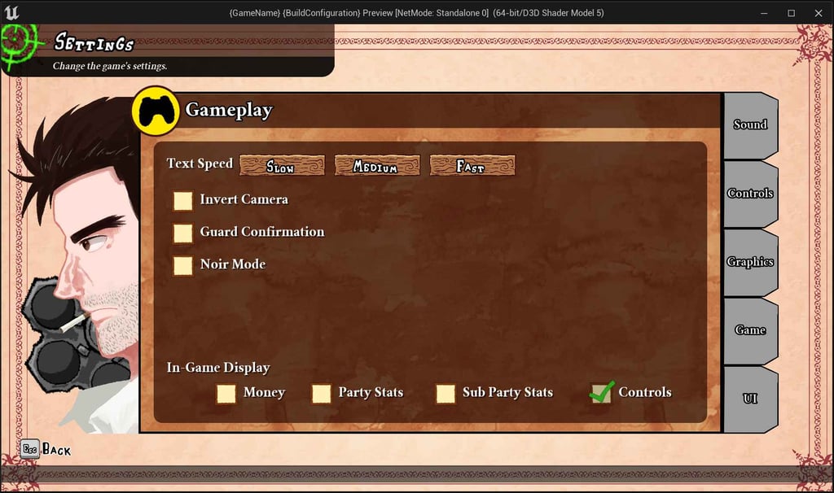The height and width of the screenshot is (493, 834).
Task: Switch to the Controls tab
Action: [x=750, y=194]
